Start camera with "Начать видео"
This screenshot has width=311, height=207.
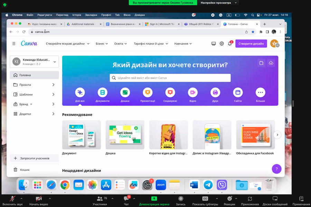39,201
